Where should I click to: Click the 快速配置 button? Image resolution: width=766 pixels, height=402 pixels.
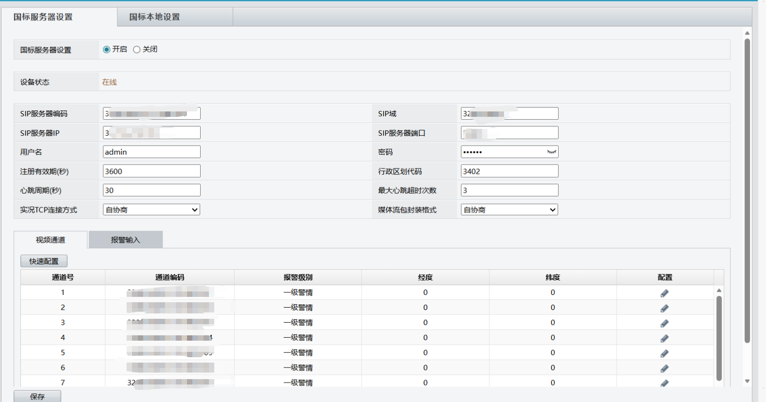(44, 261)
